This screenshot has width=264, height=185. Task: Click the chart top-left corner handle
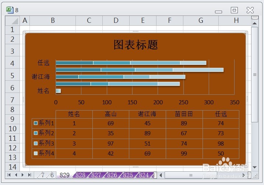point(24,32)
